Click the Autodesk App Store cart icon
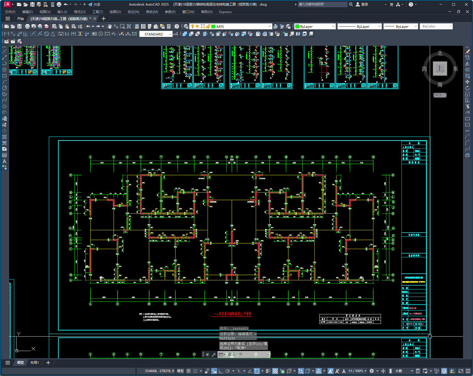The width and height of the screenshot is (473, 376). point(392,4)
